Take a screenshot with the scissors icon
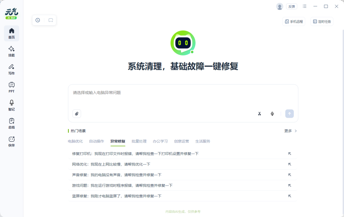The height and width of the screenshot is (217, 344). tap(259, 114)
